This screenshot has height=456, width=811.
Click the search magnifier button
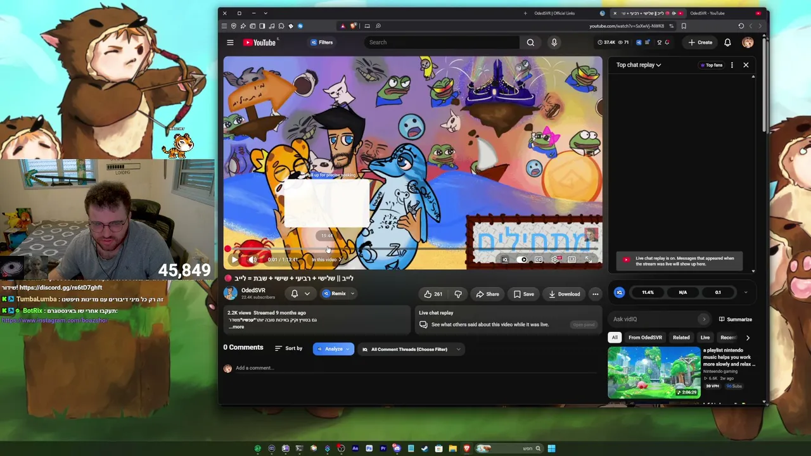(x=530, y=42)
